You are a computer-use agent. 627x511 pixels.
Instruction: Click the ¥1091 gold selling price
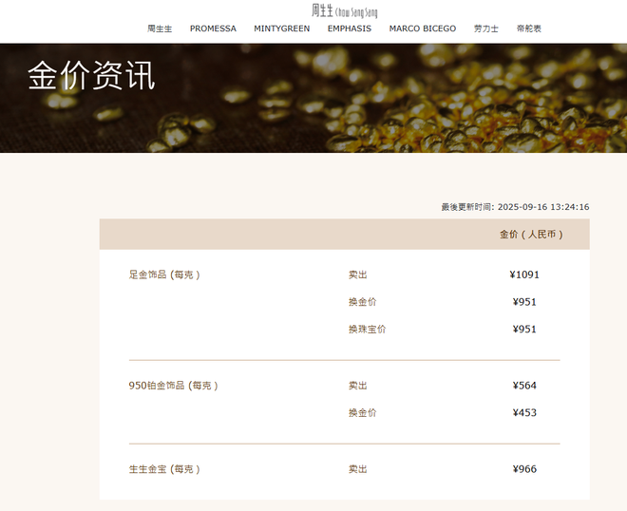pos(524,275)
